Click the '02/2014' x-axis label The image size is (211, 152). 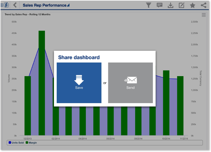[56, 139]
